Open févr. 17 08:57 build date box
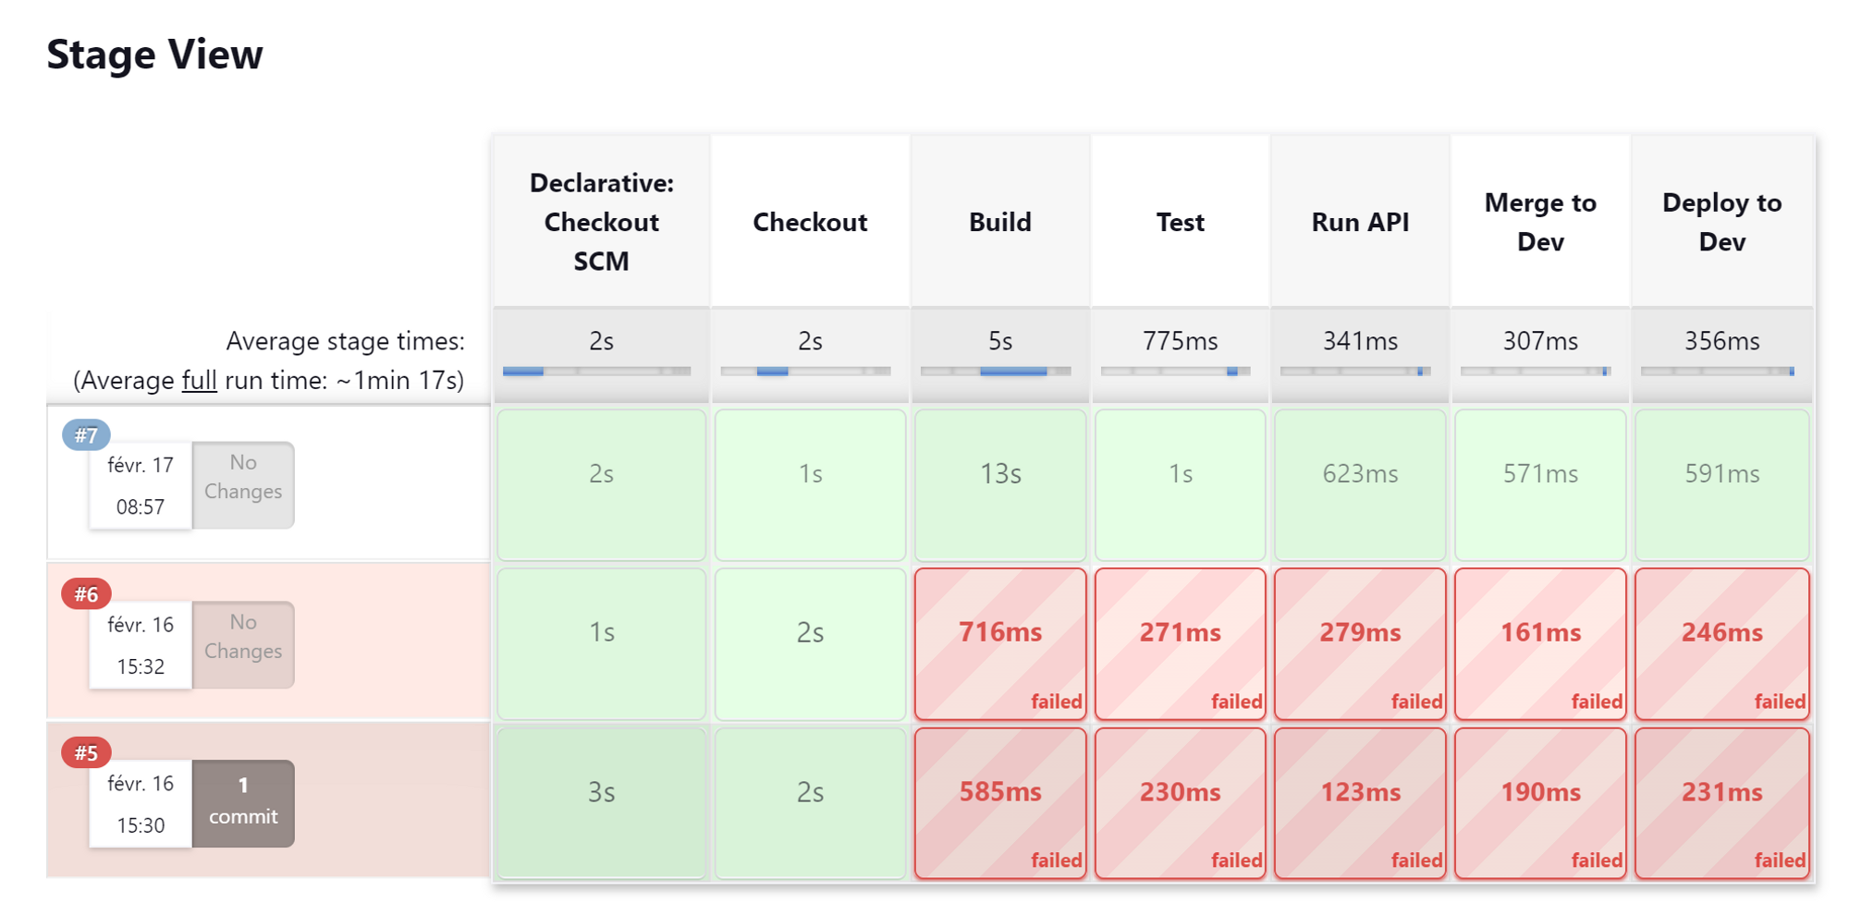The image size is (1849, 915). (141, 485)
